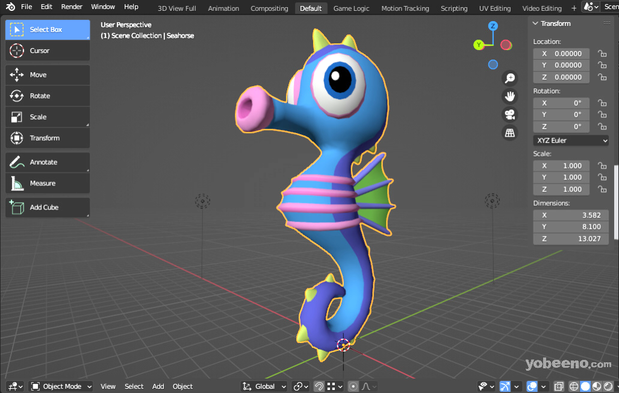
Task: Open the Help menu
Action: (131, 7)
